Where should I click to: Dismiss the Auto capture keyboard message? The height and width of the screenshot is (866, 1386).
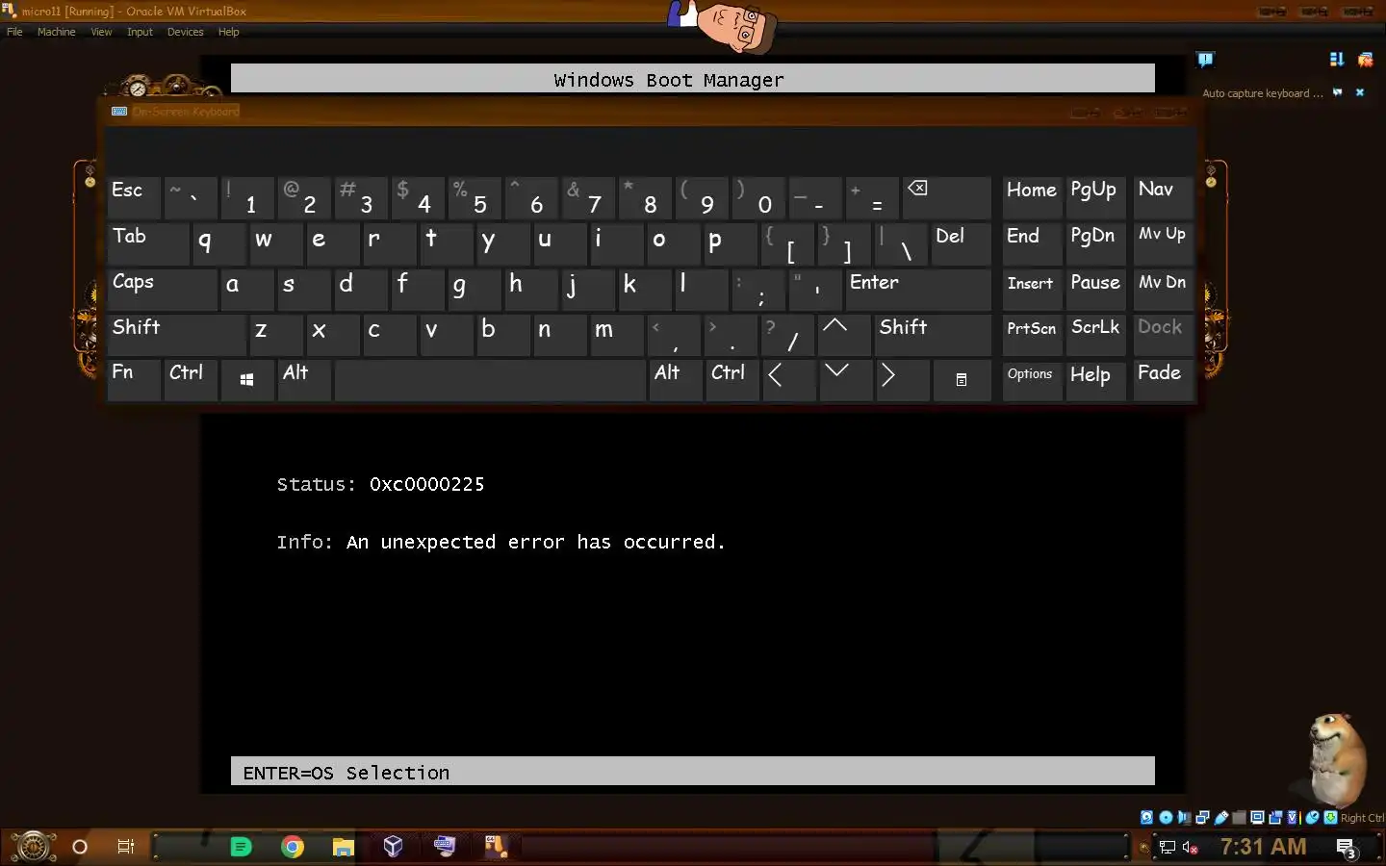click(x=1360, y=92)
